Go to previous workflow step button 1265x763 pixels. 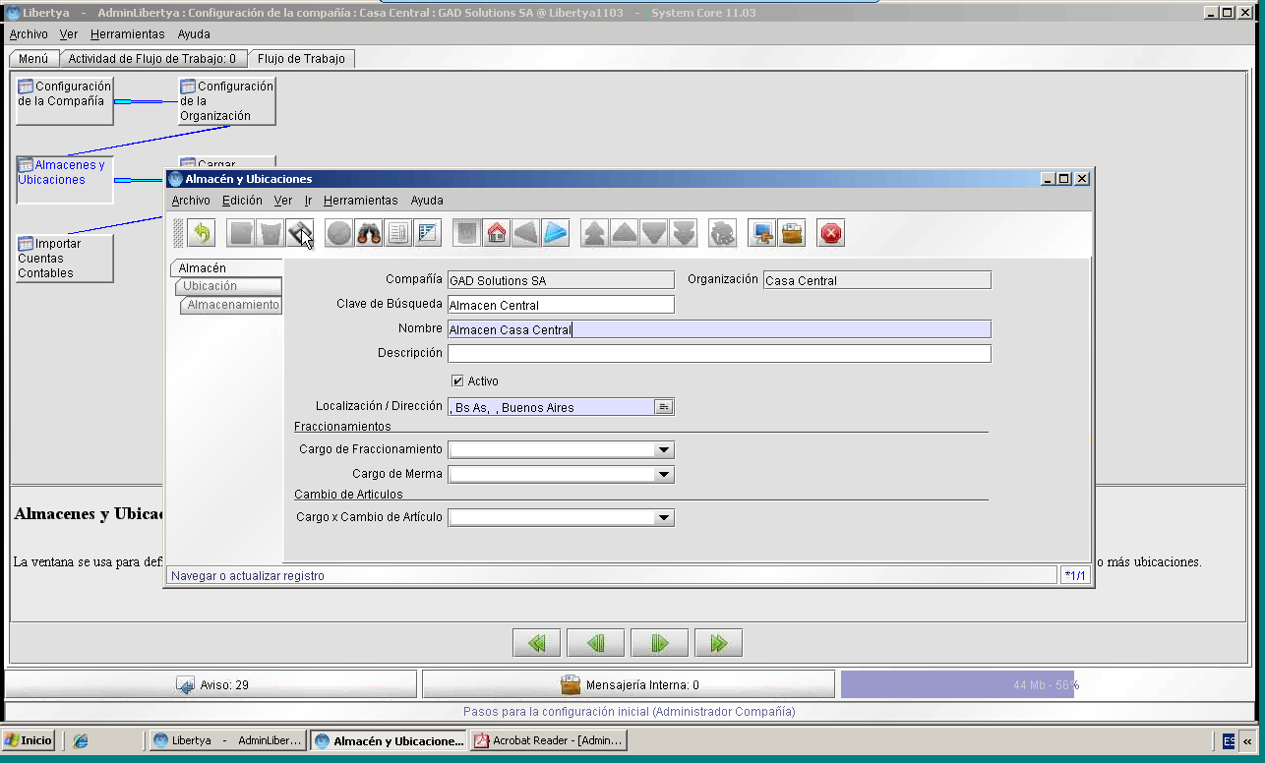[596, 643]
